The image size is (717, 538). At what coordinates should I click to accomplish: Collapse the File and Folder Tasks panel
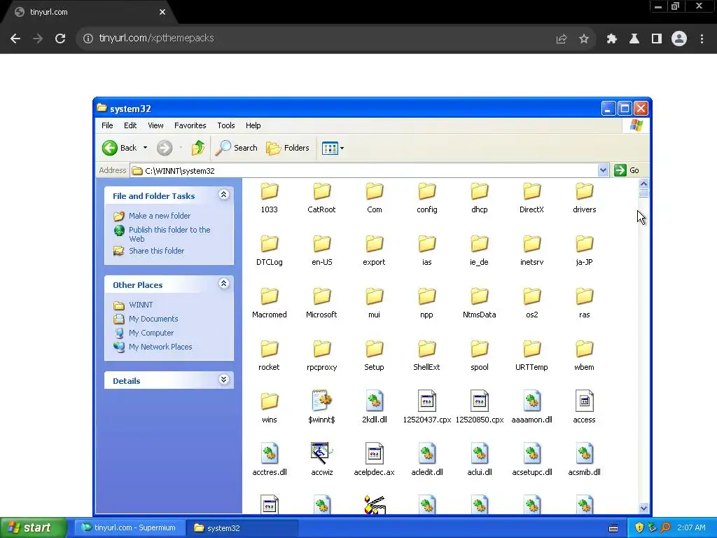coord(223,195)
